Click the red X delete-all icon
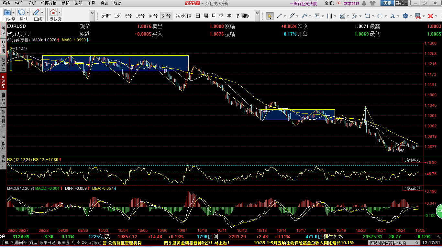This screenshot has height=248, width=442. click(x=430, y=16)
